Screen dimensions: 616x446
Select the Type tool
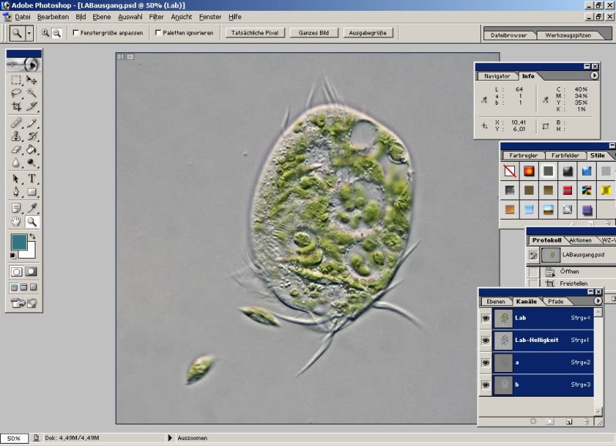(x=32, y=179)
